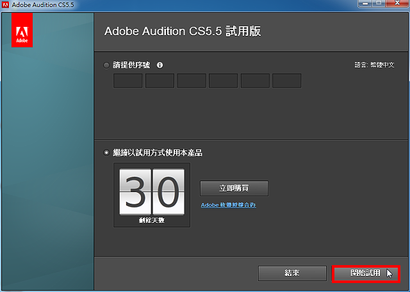
Task: Click the 開始試用 start trial button
Action: 366,273
